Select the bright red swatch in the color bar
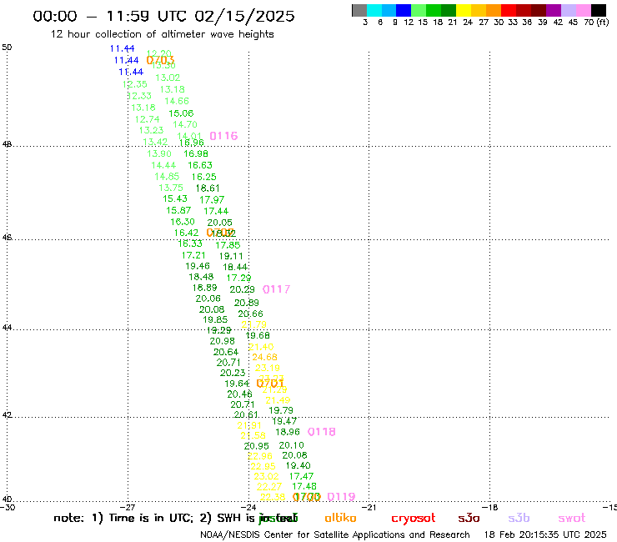The image size is (617, 542). pos(509,10)
